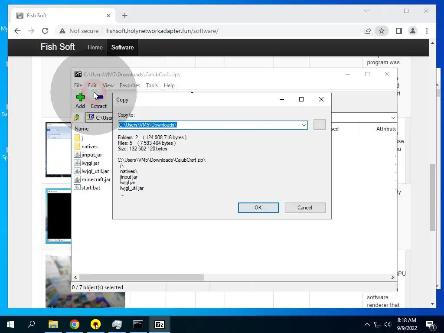Select jinput.jar file icon
Screen dimensions: 444x333
coord(77,155)
